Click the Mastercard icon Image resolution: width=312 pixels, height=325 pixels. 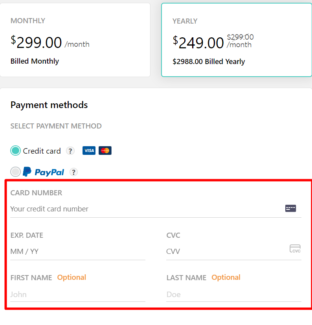105,151
